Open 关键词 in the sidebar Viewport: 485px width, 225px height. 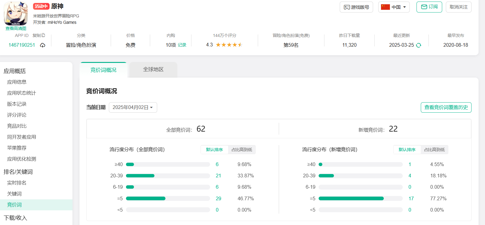(x=14, y=194)
